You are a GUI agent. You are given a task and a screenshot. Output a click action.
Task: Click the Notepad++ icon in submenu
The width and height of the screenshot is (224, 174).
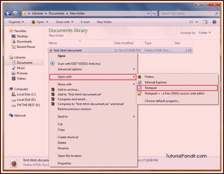140,94
